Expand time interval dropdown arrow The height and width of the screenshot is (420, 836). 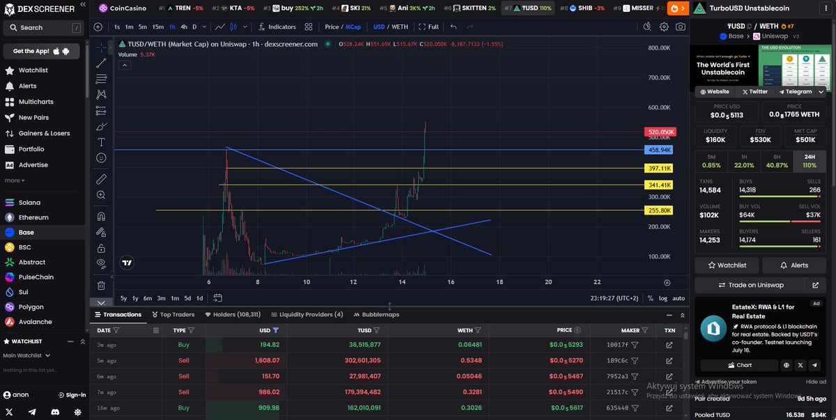pyautogui.click(x=205, y=26)
